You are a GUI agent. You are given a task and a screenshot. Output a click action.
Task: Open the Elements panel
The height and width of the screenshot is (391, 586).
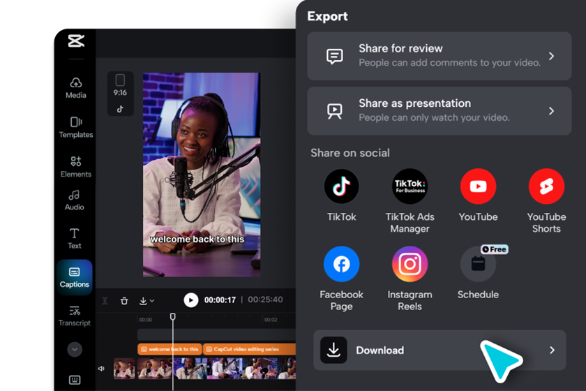click(x=75, y=166)
